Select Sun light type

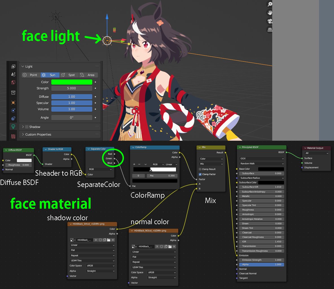click(x=50, y=75)
